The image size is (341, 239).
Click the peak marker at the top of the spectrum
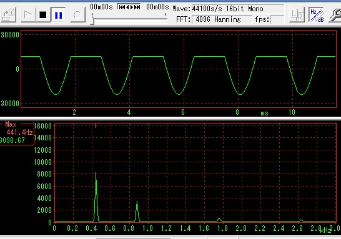pyautogui.click(x=96, y=125)
